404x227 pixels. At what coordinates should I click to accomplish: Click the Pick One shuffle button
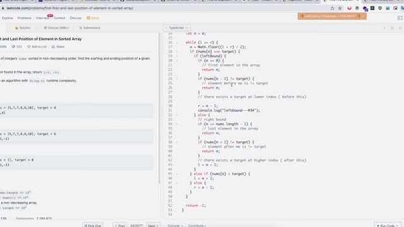[93, 226]
